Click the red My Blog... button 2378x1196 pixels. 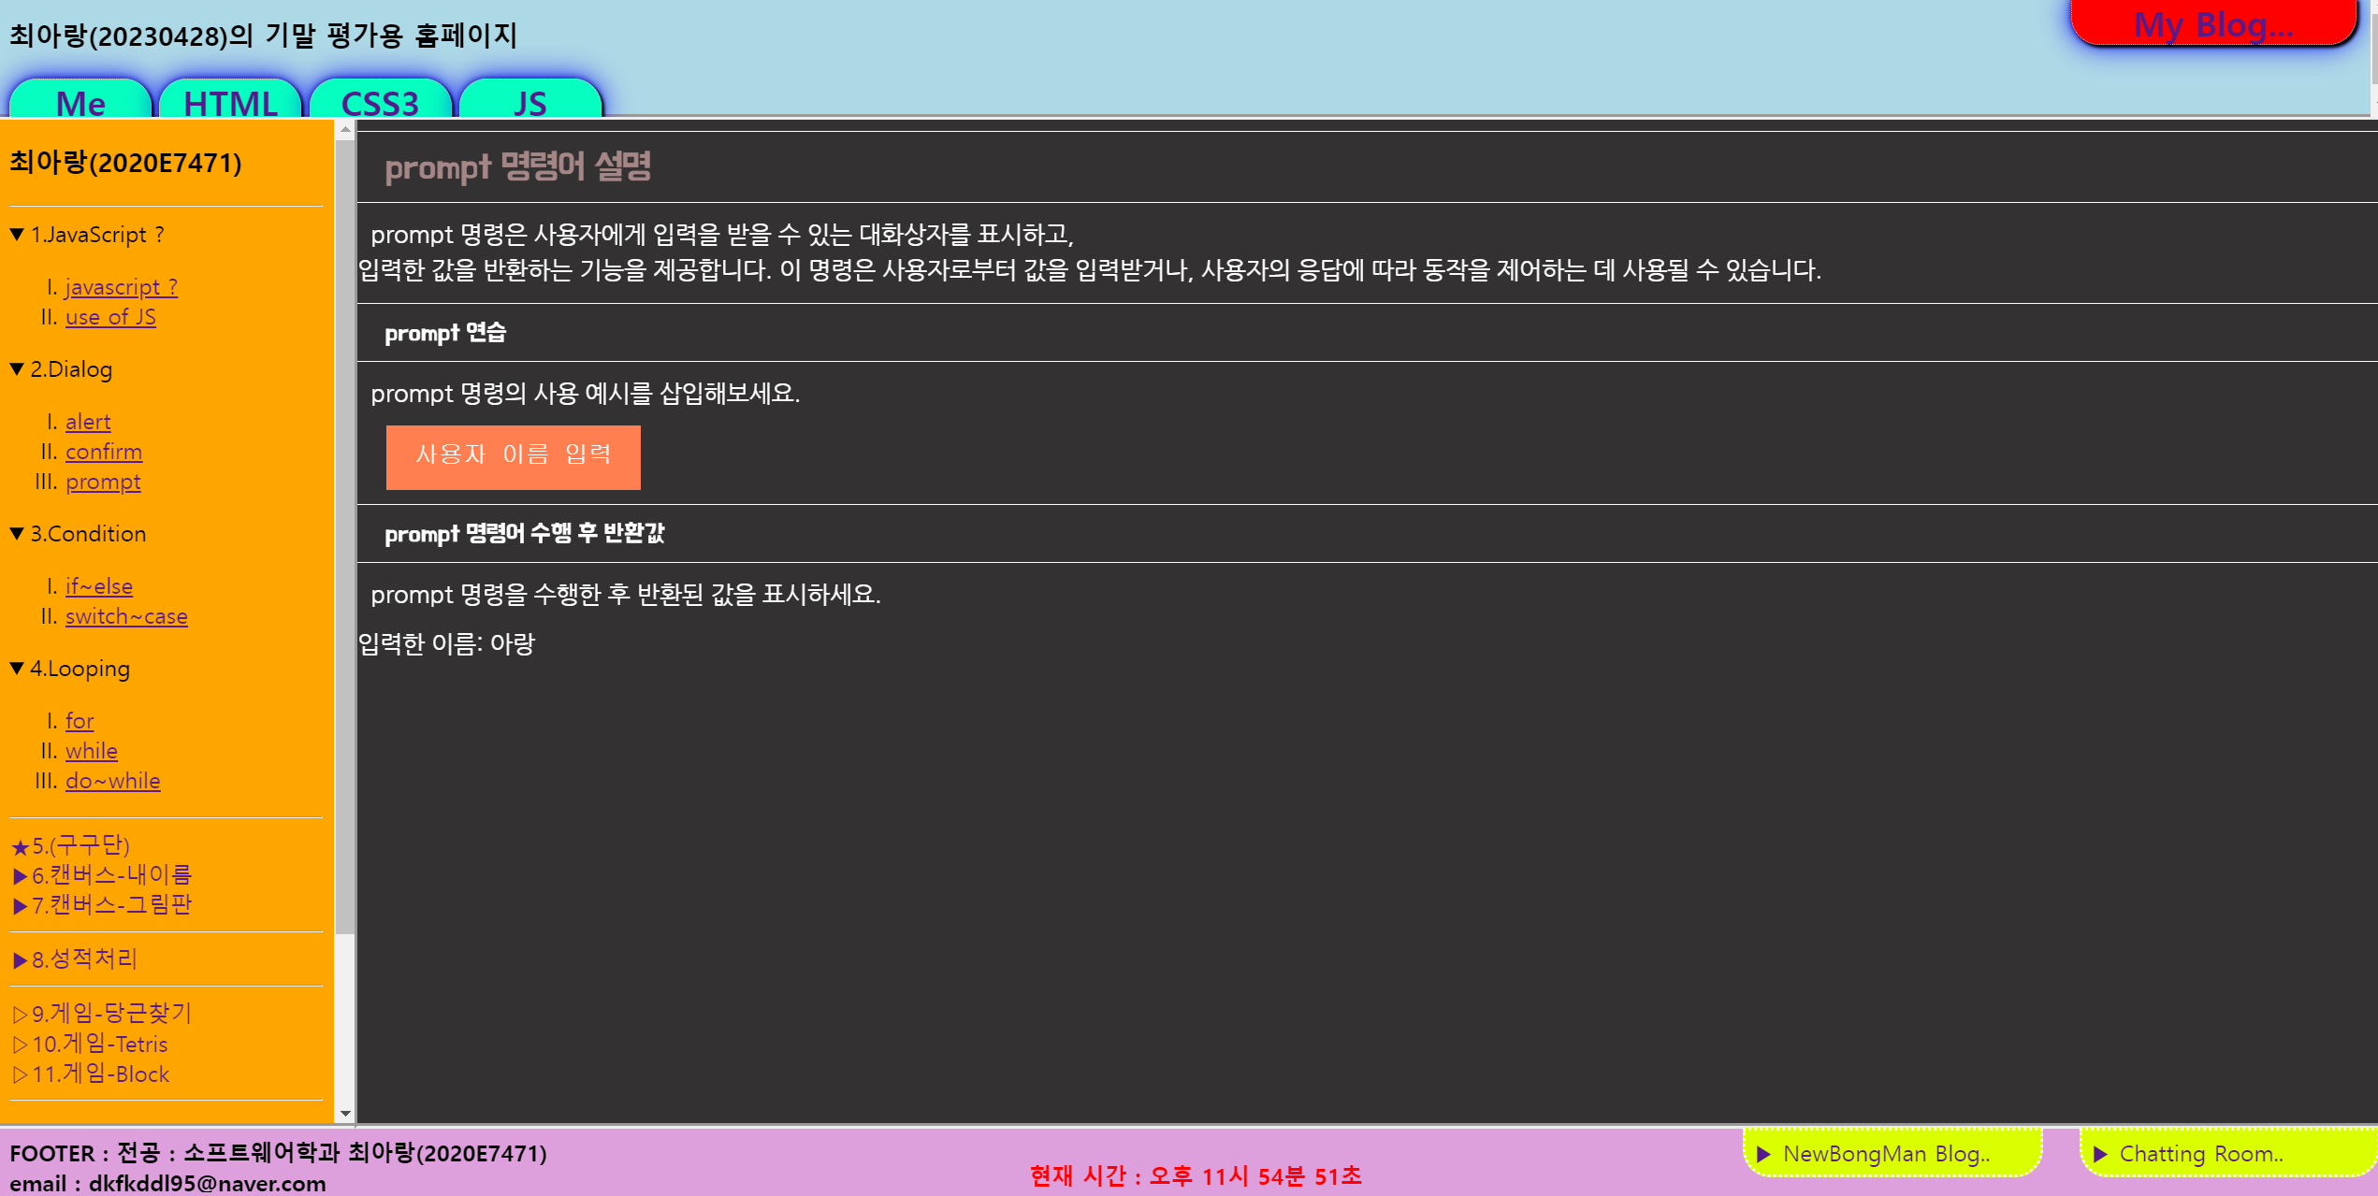pos(2212,23)
